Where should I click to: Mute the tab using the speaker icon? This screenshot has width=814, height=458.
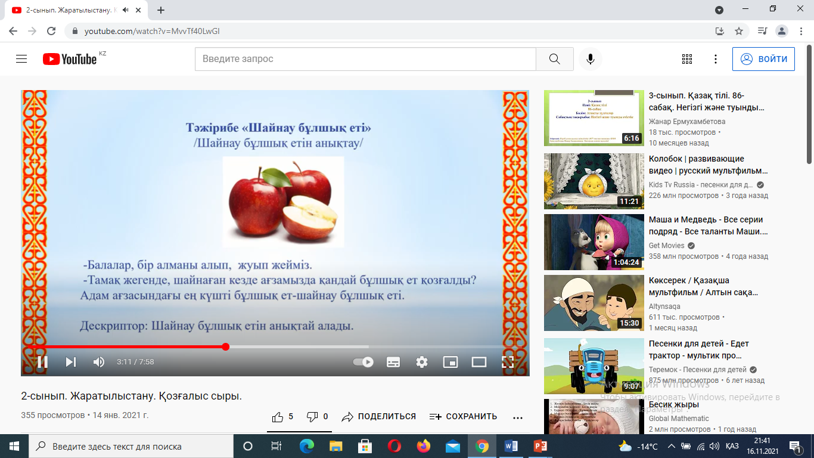(126, 10)
